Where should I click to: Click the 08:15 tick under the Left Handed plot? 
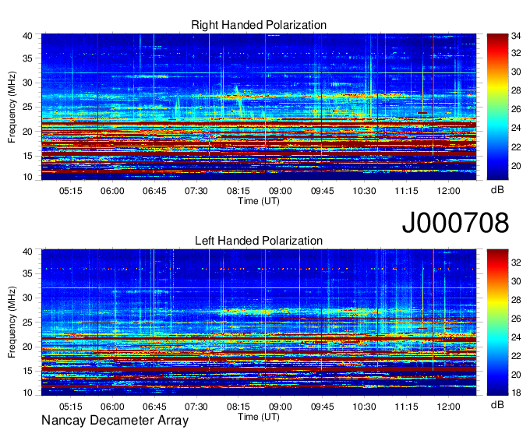238,407
